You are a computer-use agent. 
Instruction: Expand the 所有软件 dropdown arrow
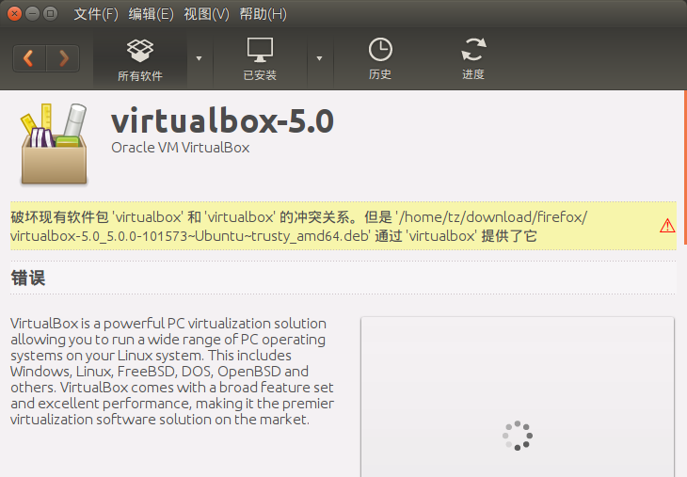(x=199, y=58)
